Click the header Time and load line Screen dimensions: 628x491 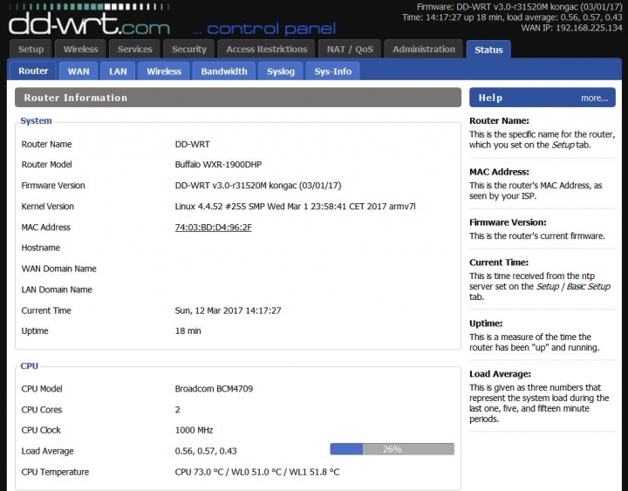click(512, 17)
